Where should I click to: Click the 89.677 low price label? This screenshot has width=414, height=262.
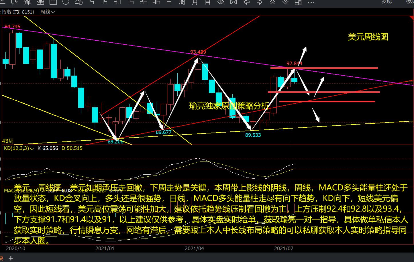pyautogui.click(x=164, y=132)
